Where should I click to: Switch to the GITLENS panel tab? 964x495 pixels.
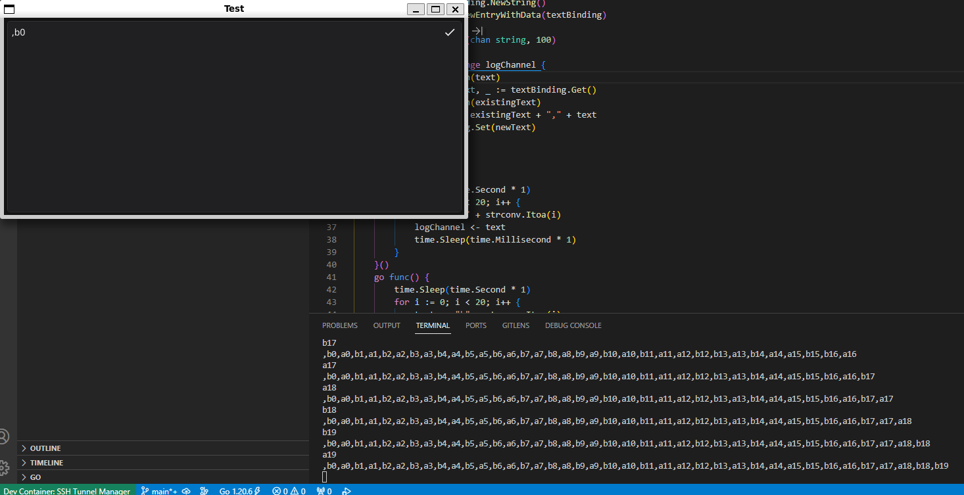[516, 325]
